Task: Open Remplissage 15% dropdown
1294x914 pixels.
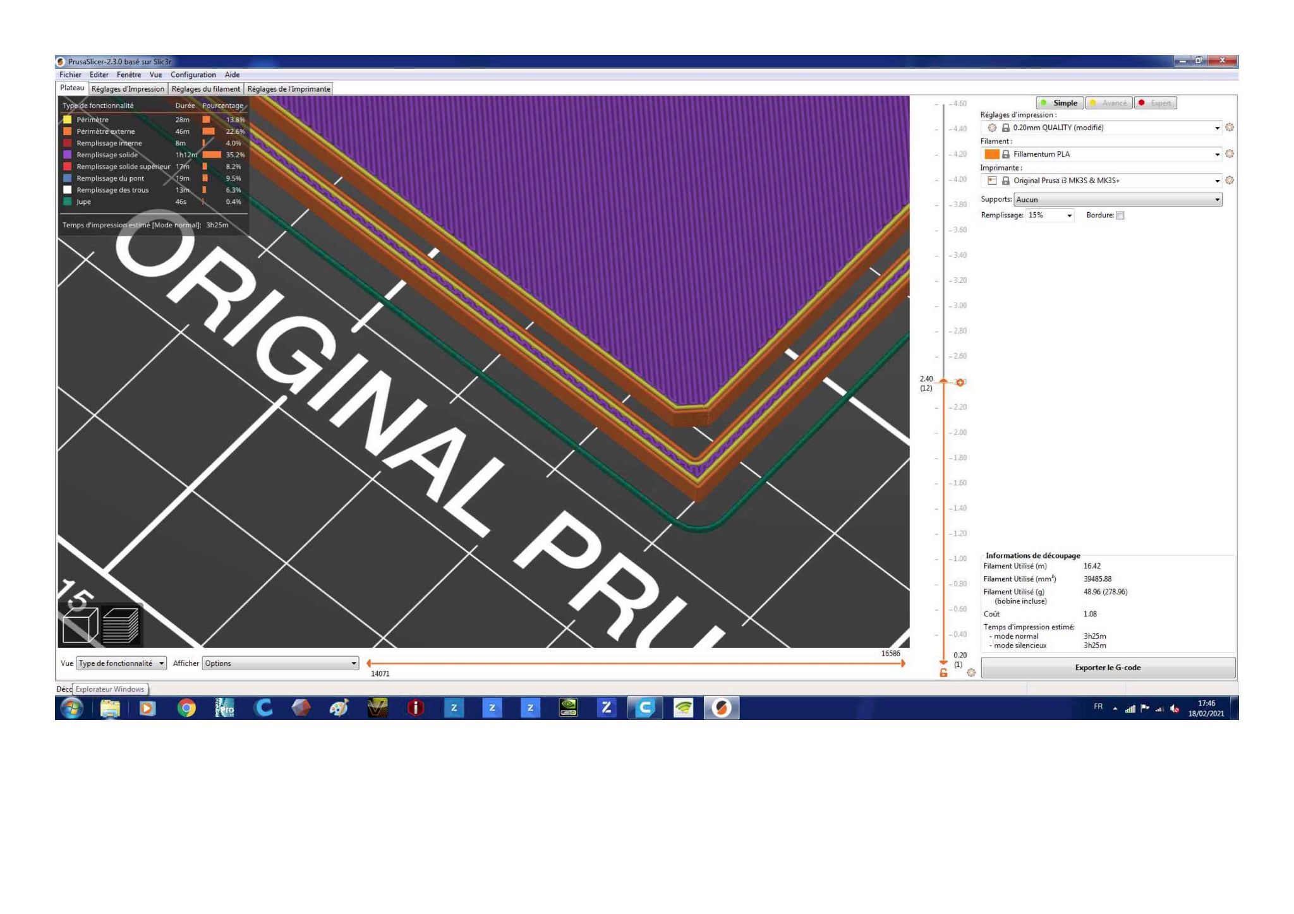Action: [x=1050, y=215]
